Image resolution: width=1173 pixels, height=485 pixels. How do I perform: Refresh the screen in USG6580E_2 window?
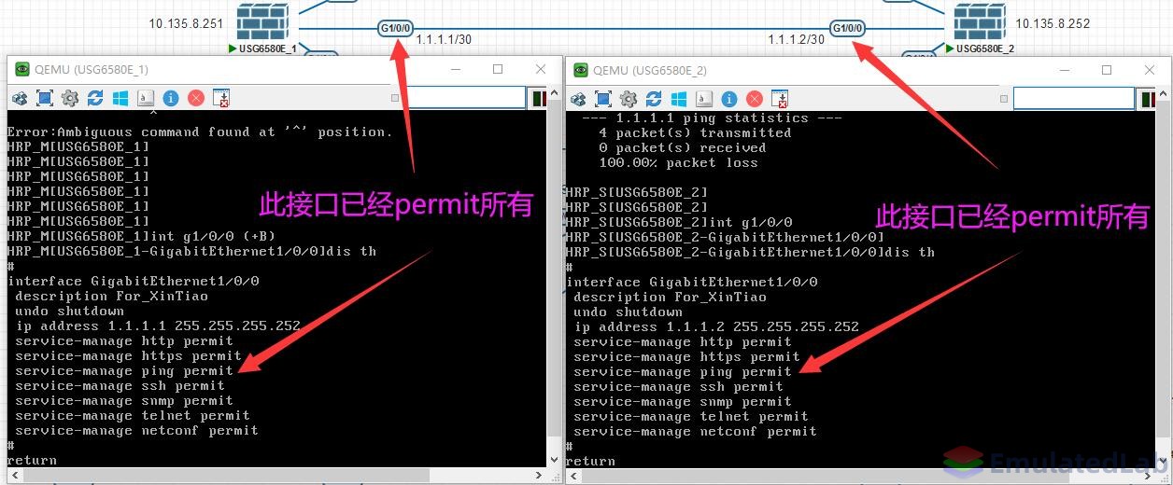tap(654, 99)
